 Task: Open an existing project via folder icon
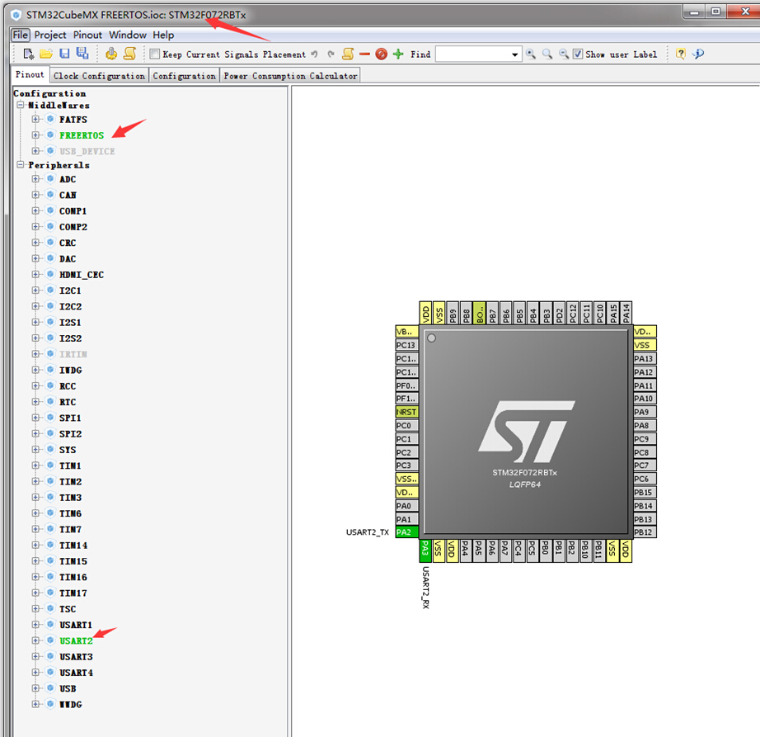(x=46, y=54)
